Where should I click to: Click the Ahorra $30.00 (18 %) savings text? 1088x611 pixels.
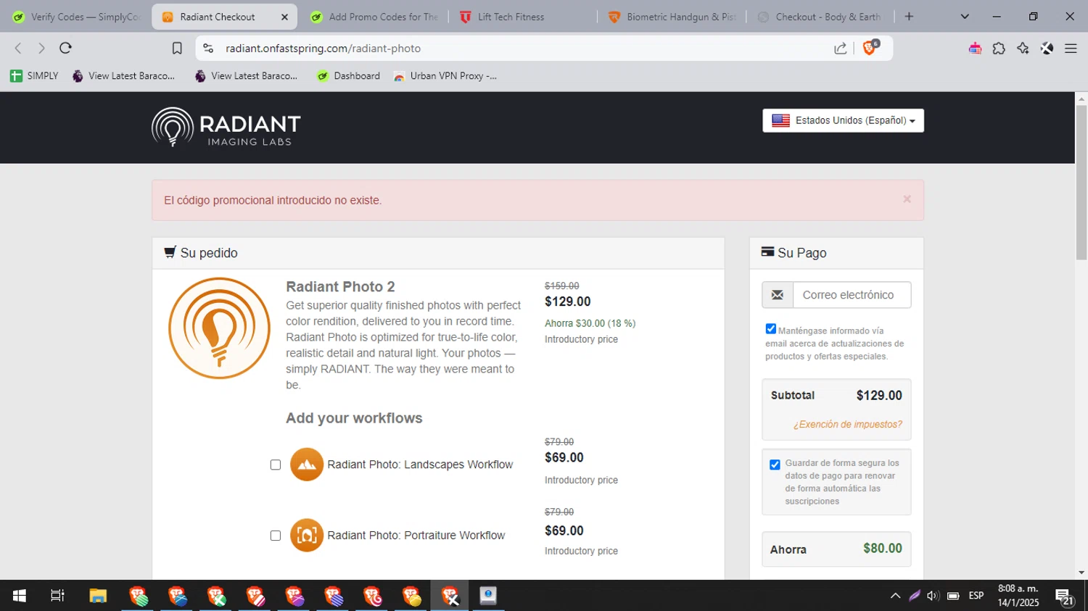590,323
